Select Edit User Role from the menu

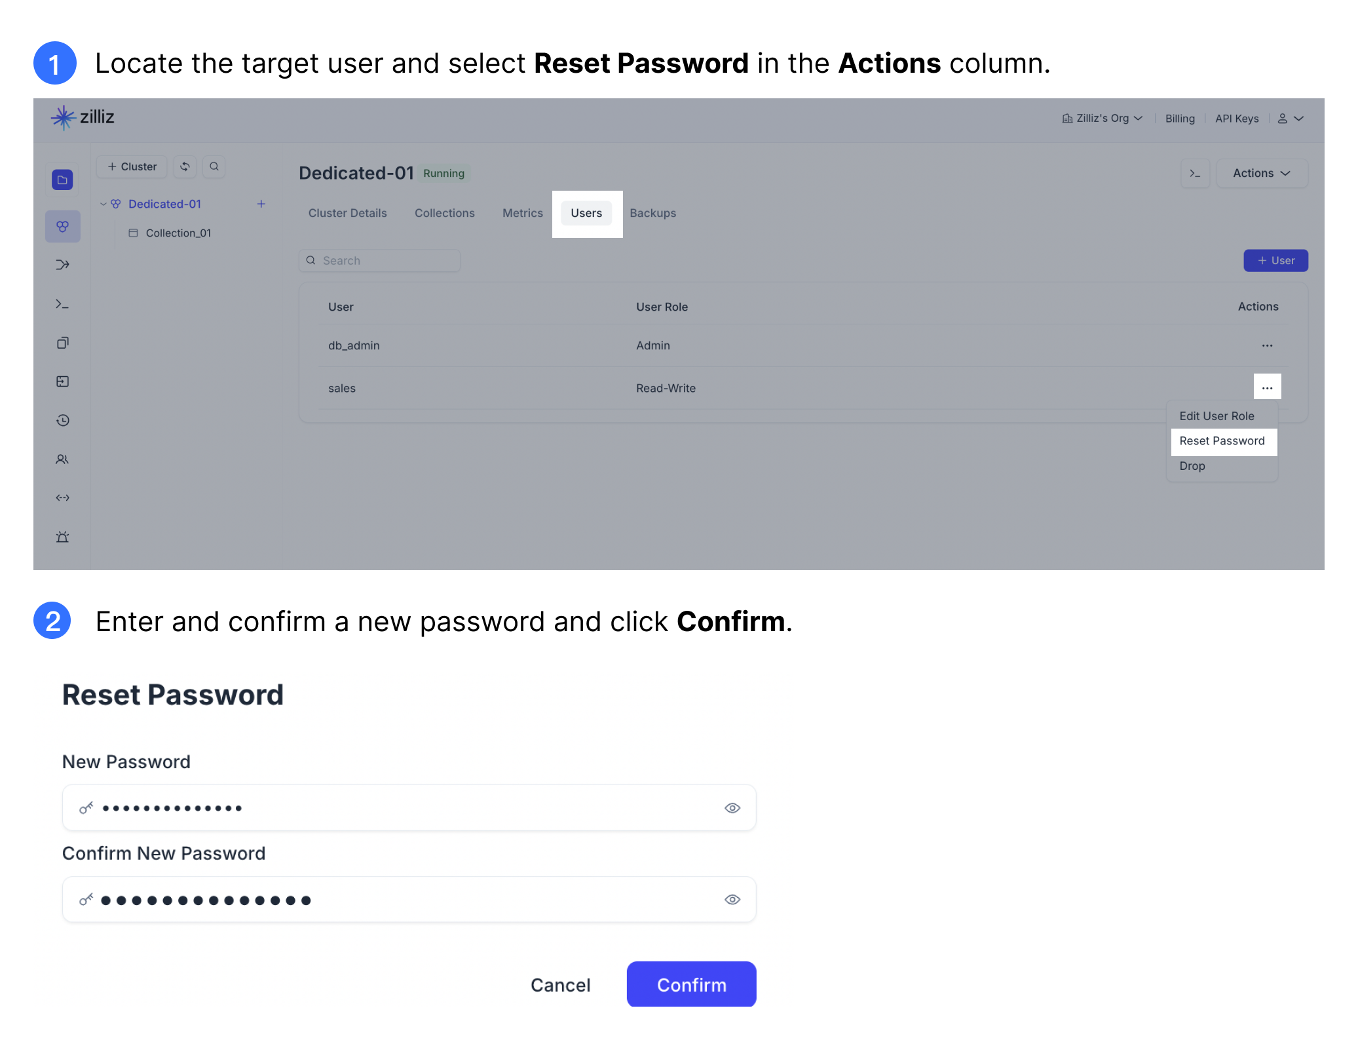(1216, 416)
